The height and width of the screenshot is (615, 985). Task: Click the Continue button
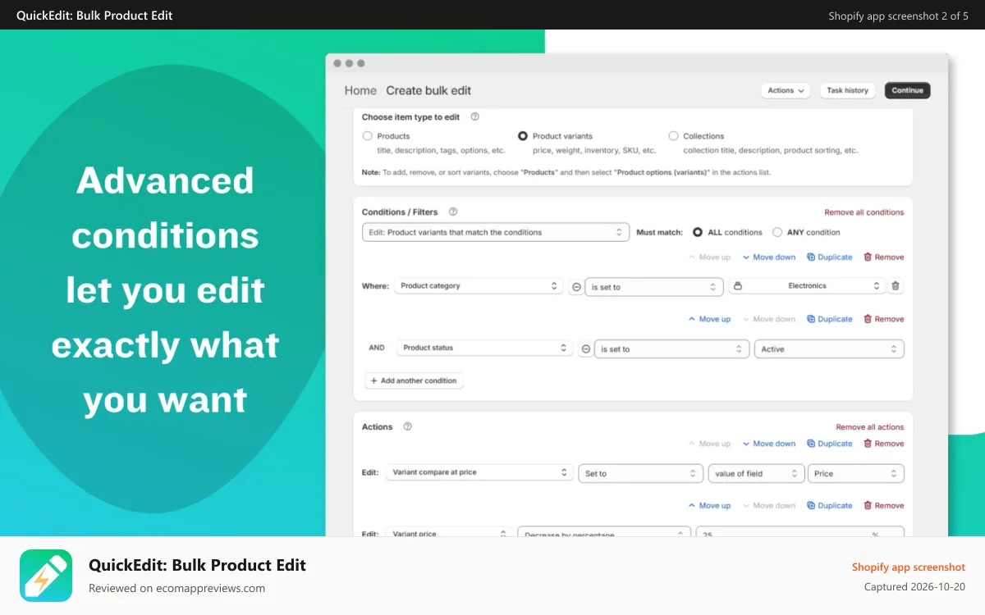click(907, 90)
